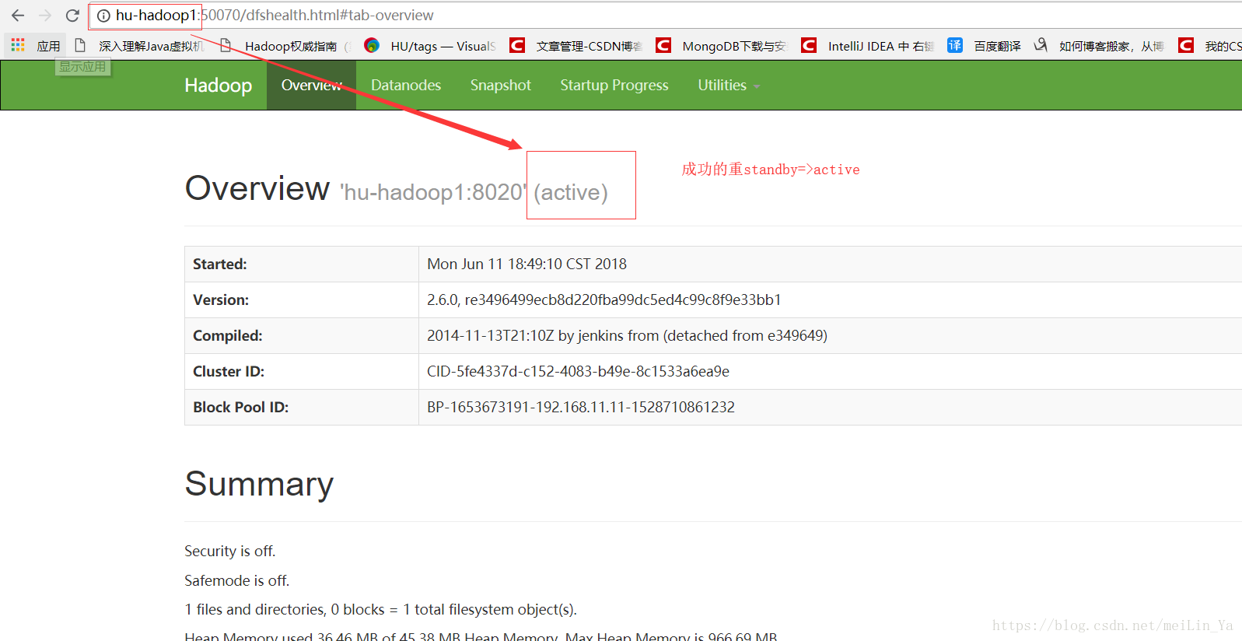The width and height of the screenshot is (1242, 641).
Task: Click the page icon of Hadoop权威指南 bookmark
Action: tap(226, 45)
